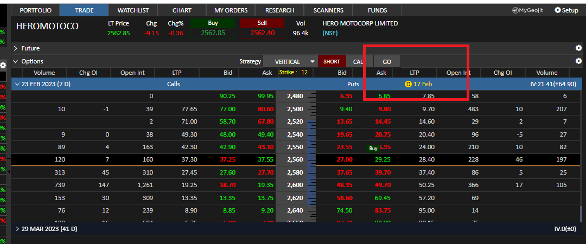Click call open interest 1,261
586x244 pixels.
pyautogui.click(x=144, y=185)
